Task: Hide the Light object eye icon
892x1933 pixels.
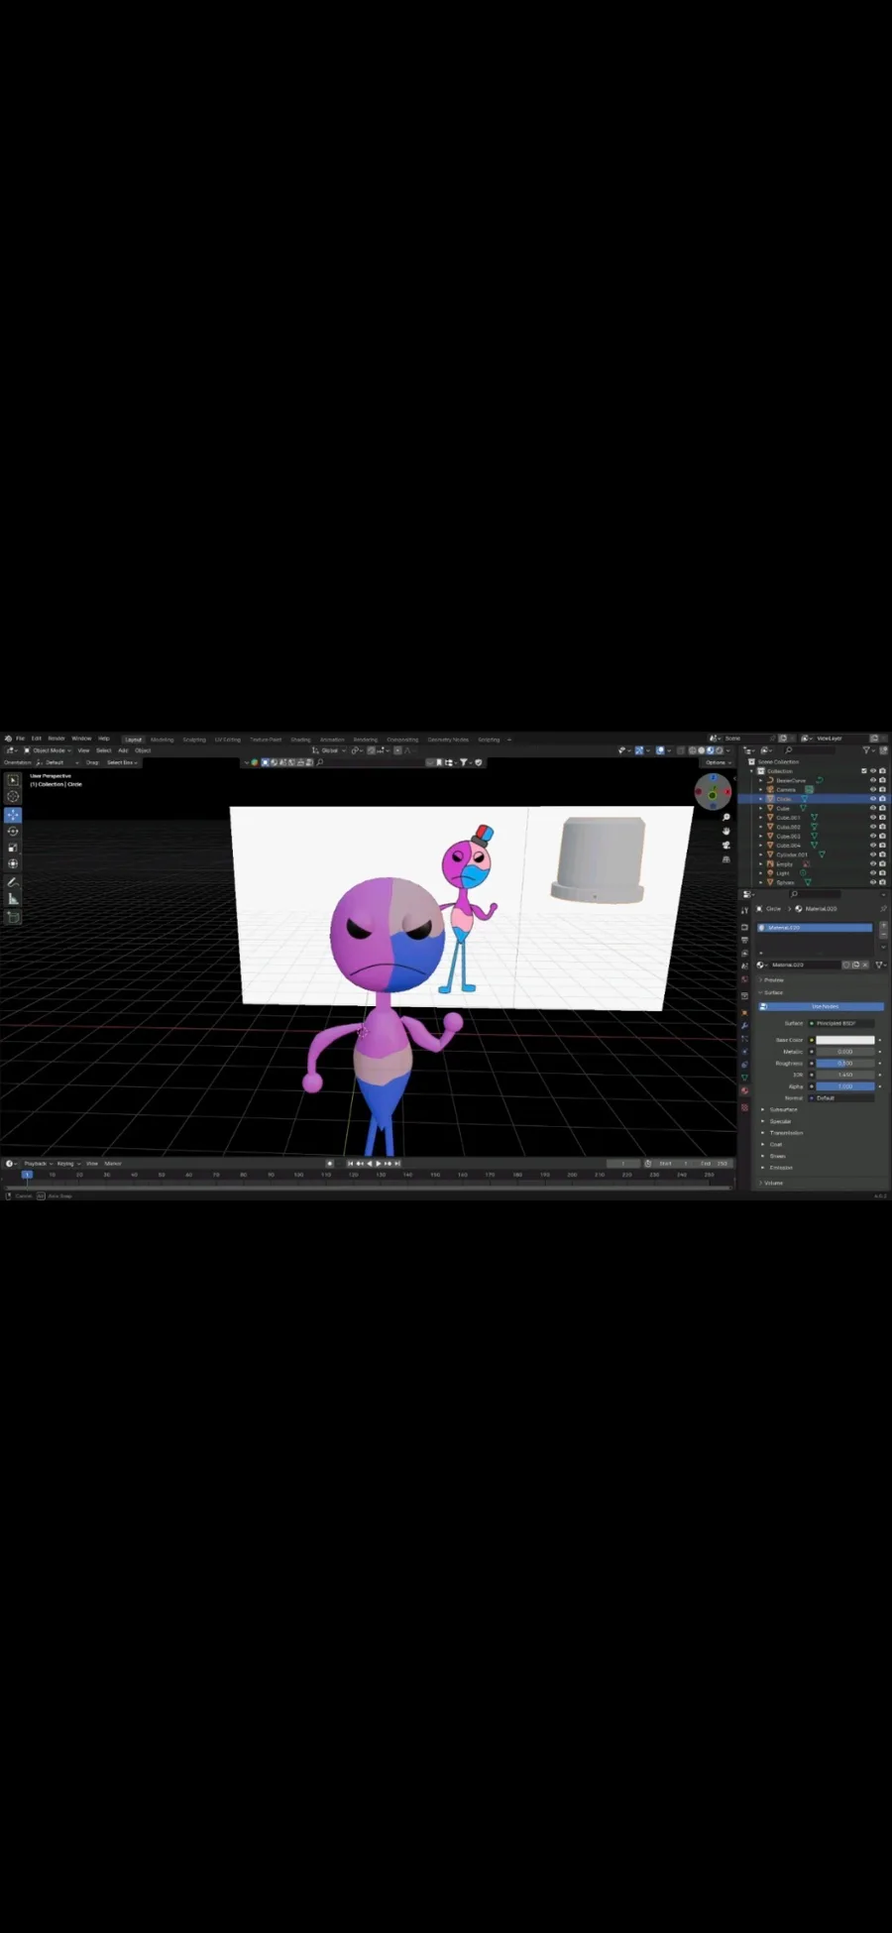Action: [873, 873]
